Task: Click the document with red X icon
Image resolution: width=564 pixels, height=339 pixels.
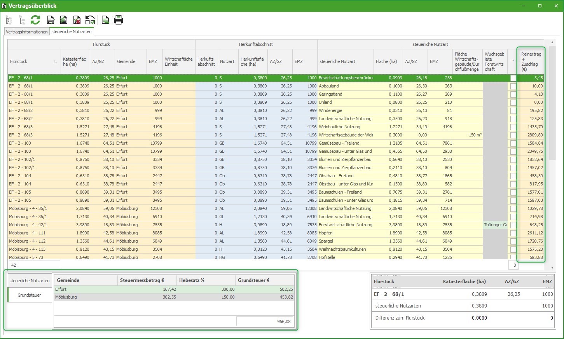Action: point(77,20)
